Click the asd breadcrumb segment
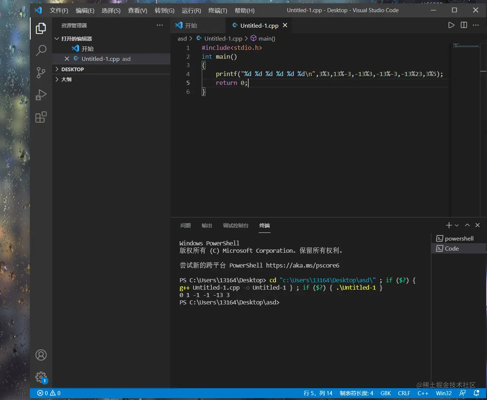The height and width of the screenshot is (400, 487). coord(182,38)
